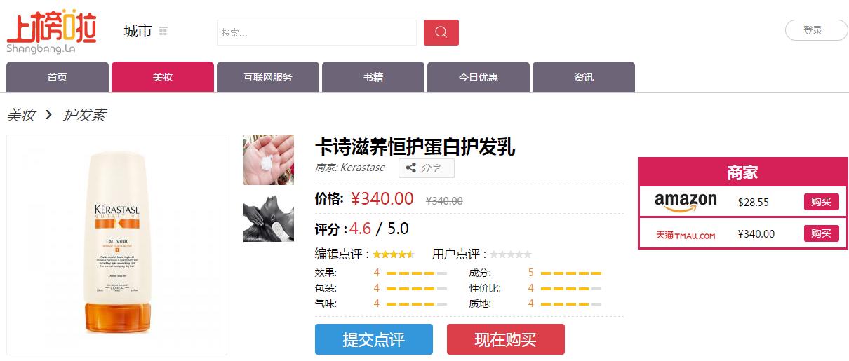Image resolution: width=849 pixels, height=361 pixels.
Task: Click the share icon next to 分享
Action: point(411,168)
